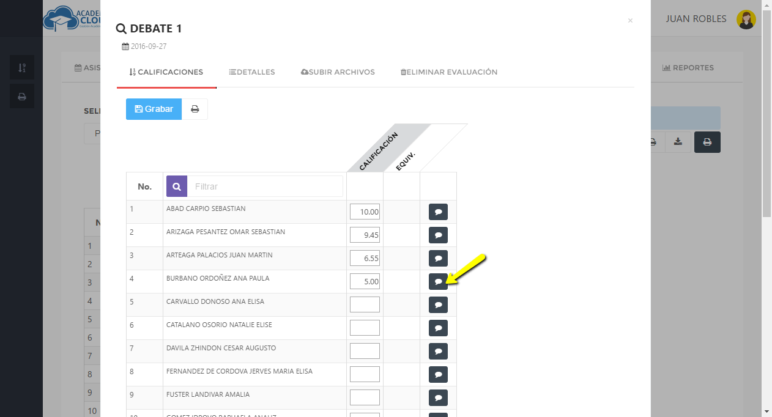Open the REPORTES tab in background
Image resolution: width=772 pixels, height=417 pixels.
[688, 68]
